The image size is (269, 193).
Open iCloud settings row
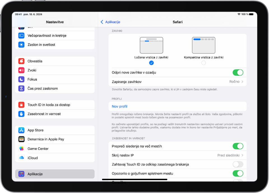click(55, 158)
